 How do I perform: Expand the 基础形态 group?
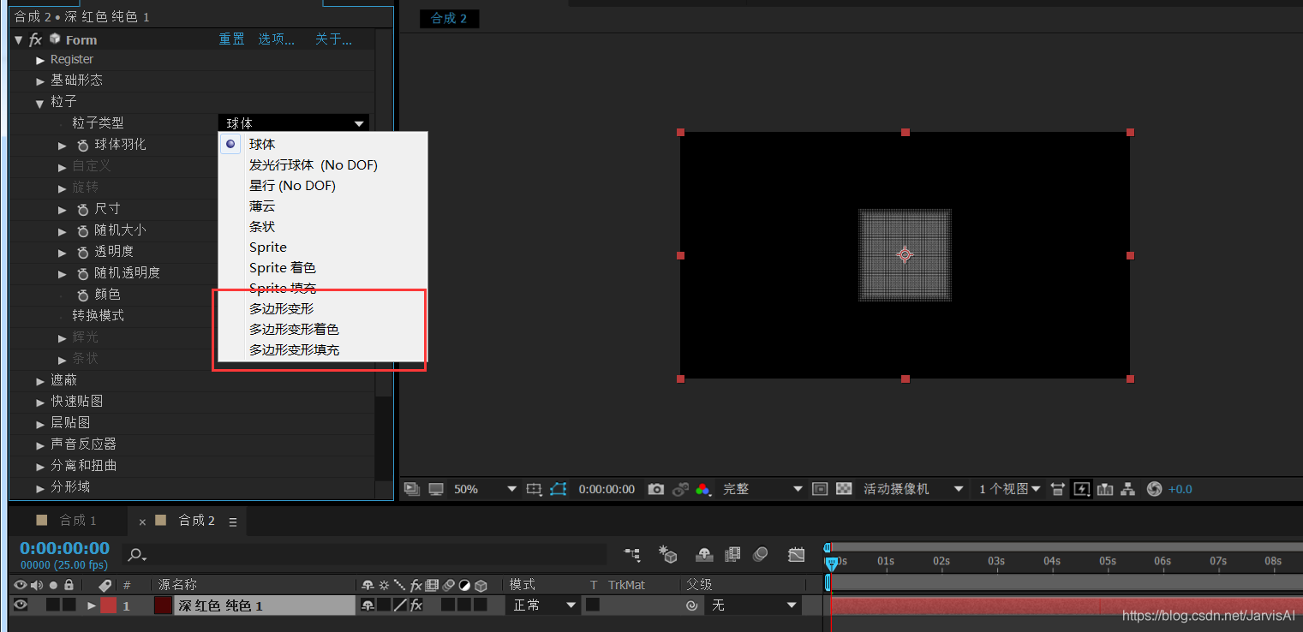pos(40,81)
